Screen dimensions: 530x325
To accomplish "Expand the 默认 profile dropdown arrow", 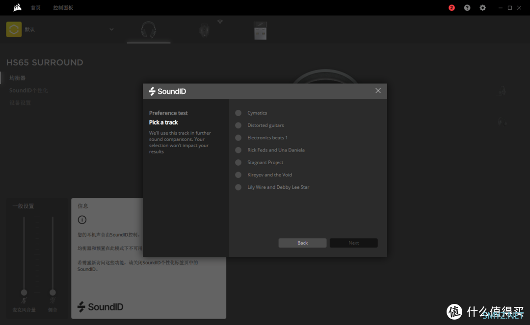I will click(x=111, y=29).
